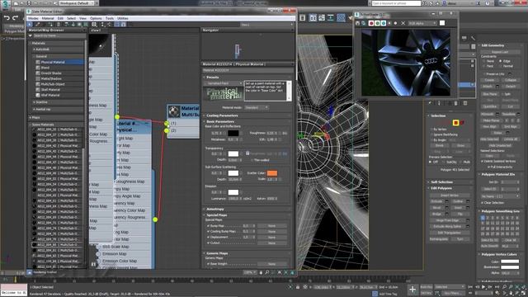Select the pointer tool in Material Editor toolbar

(x=30, y=25)
